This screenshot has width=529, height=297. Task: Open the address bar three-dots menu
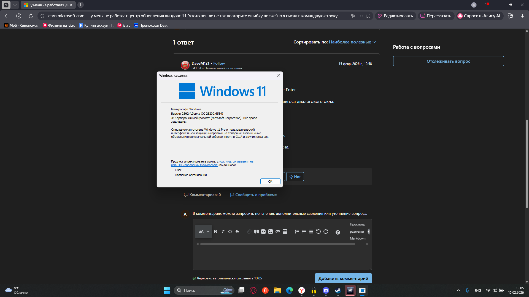pyautogui.click(x=360, y=16)
